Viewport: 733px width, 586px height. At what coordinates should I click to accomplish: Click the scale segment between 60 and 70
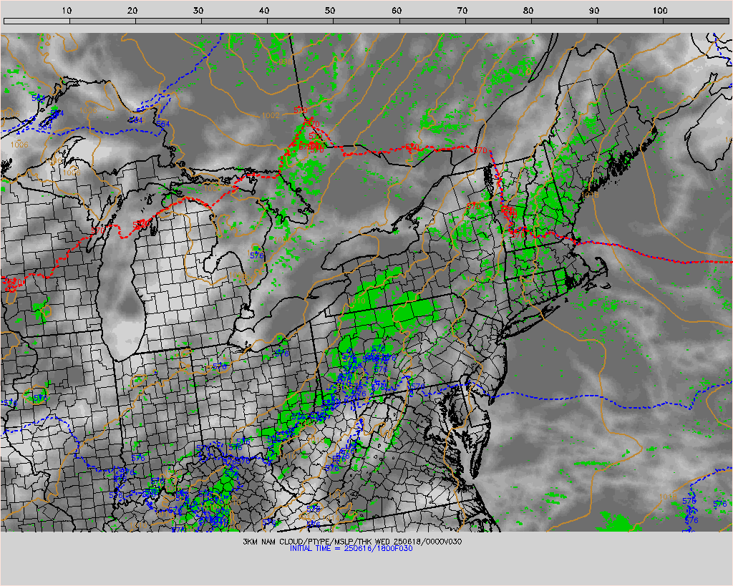[x=432, y=21]
